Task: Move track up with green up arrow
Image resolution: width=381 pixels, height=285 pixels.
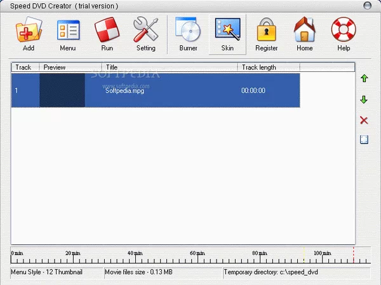Action: (364, 78)
